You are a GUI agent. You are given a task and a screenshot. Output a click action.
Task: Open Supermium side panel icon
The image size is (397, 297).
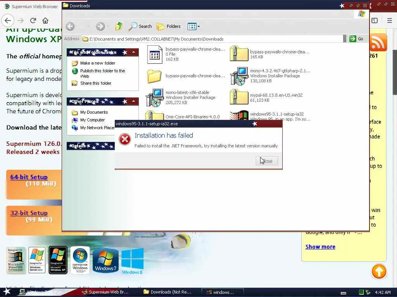pyautogui.click(x=375, y=20)
